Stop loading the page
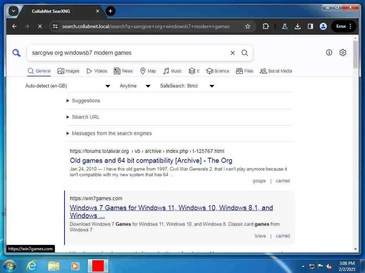The image size is (365, 273). click(40, 26)
